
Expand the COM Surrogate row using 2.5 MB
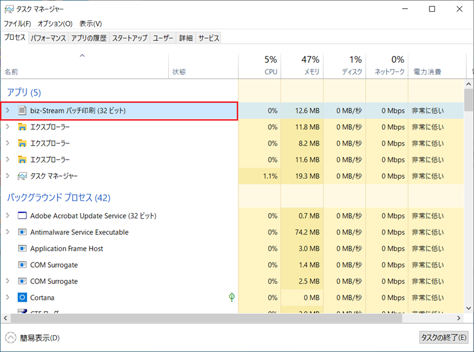click(x=8, y=281)
